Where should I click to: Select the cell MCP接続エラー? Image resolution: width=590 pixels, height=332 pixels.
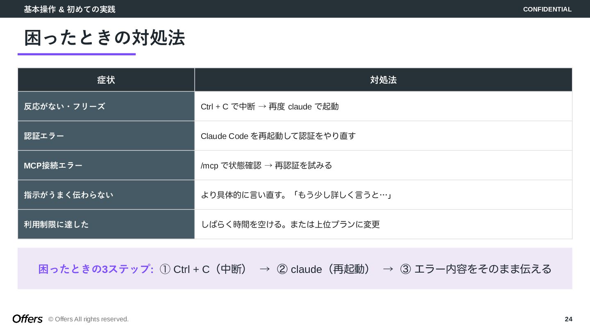[106, 166]
